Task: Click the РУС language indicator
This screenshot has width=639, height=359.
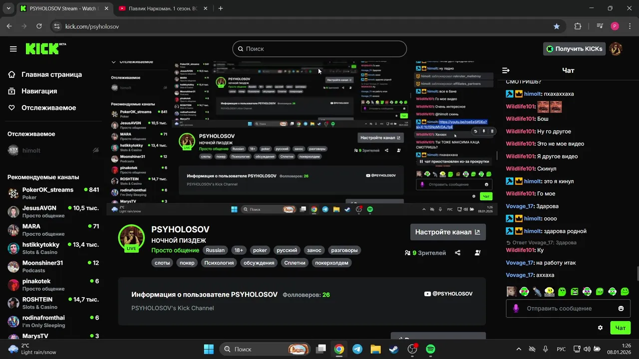Action: (561, 349)
